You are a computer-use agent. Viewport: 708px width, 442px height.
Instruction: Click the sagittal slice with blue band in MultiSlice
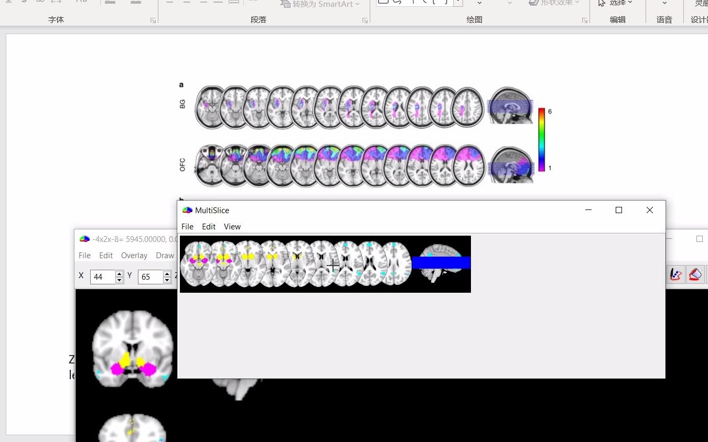pyautogui.click(x=441, y=263)
